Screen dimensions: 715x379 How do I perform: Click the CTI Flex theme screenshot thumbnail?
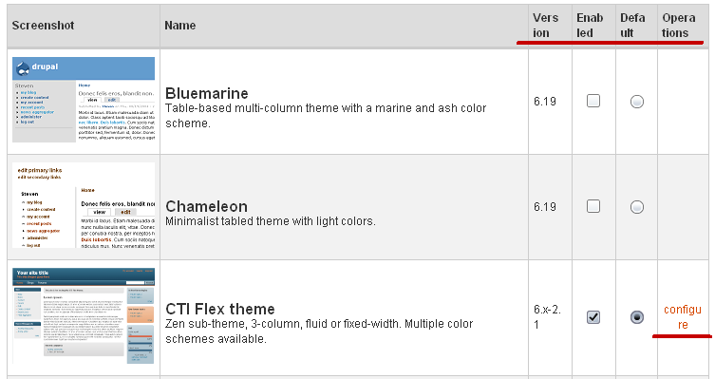point(84,315)
